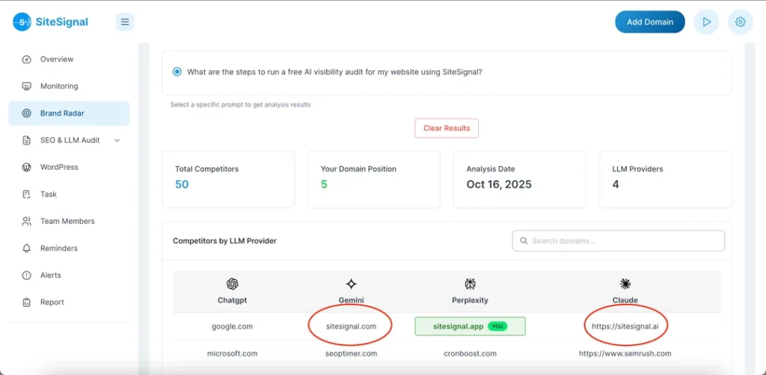
Task: Select the AI visibility audit prompt radio
Action: click(x=177, y=72)
